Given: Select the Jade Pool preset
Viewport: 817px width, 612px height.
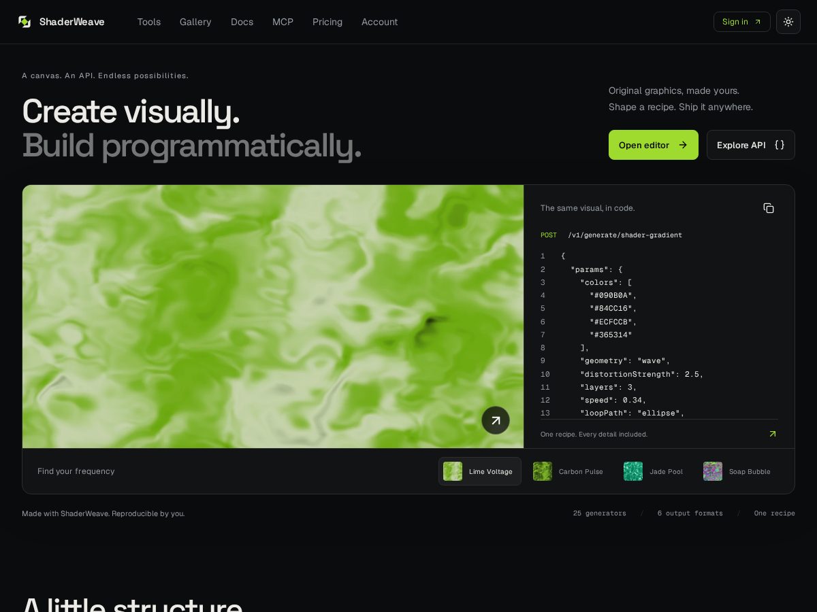Looking at the screenshot, I should pyautogui.click(x=653, y=471).
